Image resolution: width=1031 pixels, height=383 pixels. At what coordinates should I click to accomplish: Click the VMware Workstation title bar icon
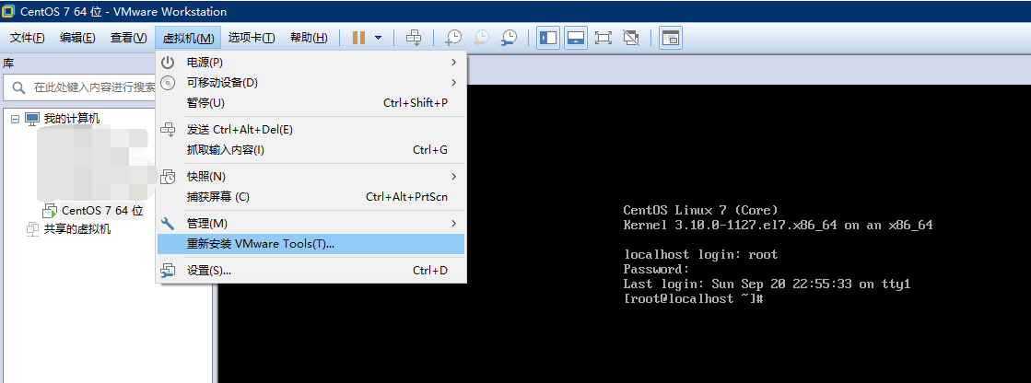point(8,11)
